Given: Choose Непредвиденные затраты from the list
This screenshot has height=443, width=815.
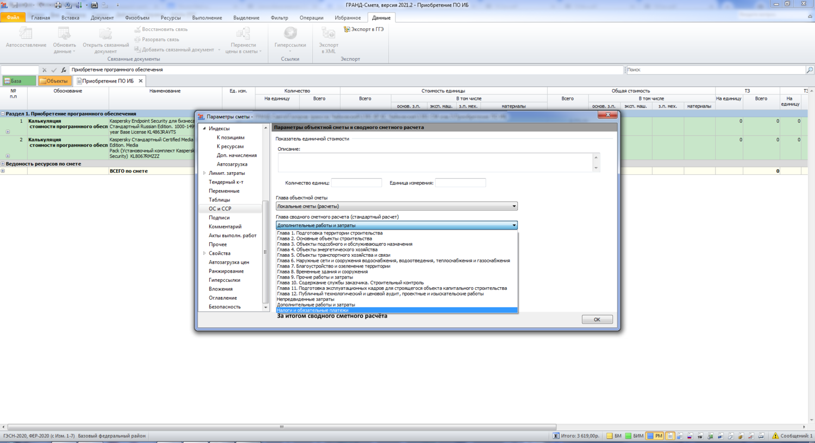Looking at the screenshot, I should click(305, 299).
